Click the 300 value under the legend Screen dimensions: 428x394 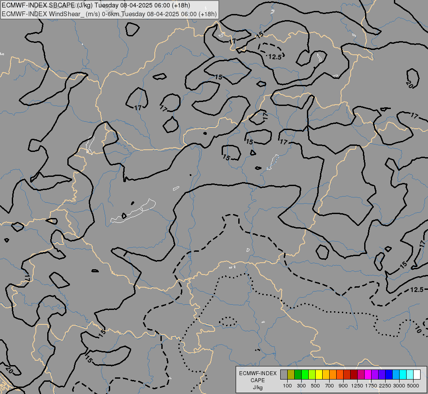point(301,386)
